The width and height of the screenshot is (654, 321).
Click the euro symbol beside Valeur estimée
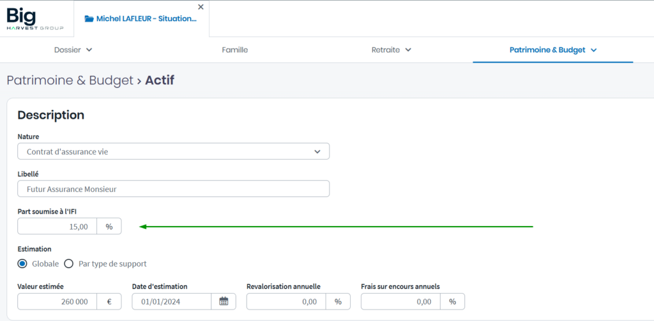pyautogui.click(x=109, y=301)
